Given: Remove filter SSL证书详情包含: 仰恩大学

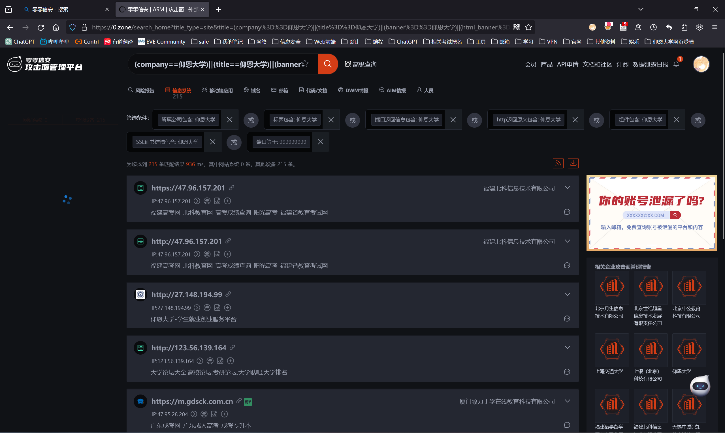Looking at the screenshot, I should coord(213,142).
